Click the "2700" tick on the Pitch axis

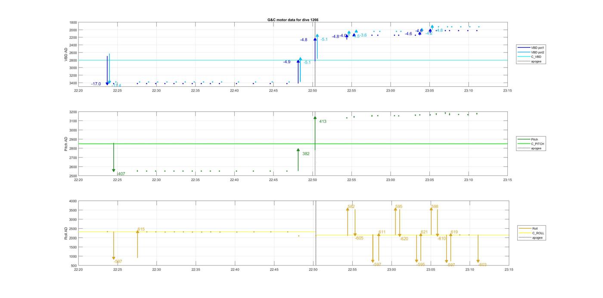(x=73, y=158)
